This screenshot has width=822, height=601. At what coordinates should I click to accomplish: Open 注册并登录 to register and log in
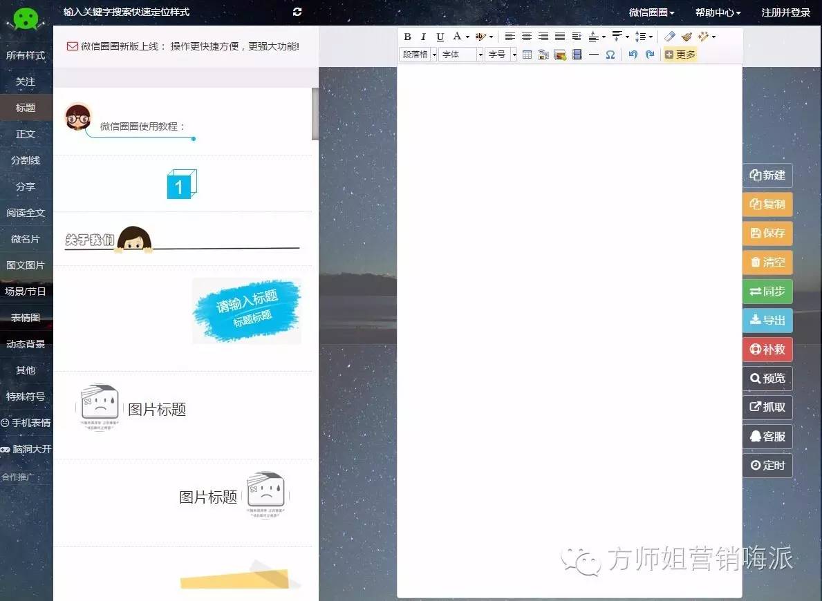pos(785,12)
